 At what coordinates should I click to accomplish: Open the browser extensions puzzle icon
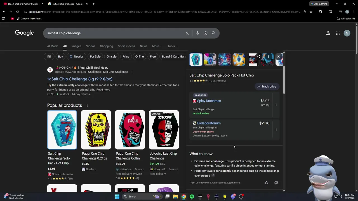click(320, 12)
